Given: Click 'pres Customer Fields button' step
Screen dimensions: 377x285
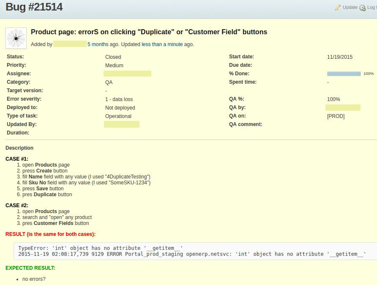Looking at the screenshot, I should pyautogui.click(x=55, y=223).
